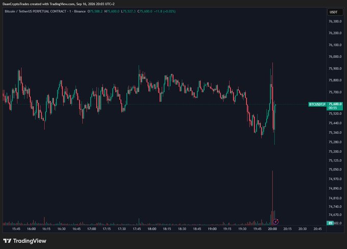347x249 pixels.
Task: Click the 75,360.0 price axis label
Action: tap(335, 132)
